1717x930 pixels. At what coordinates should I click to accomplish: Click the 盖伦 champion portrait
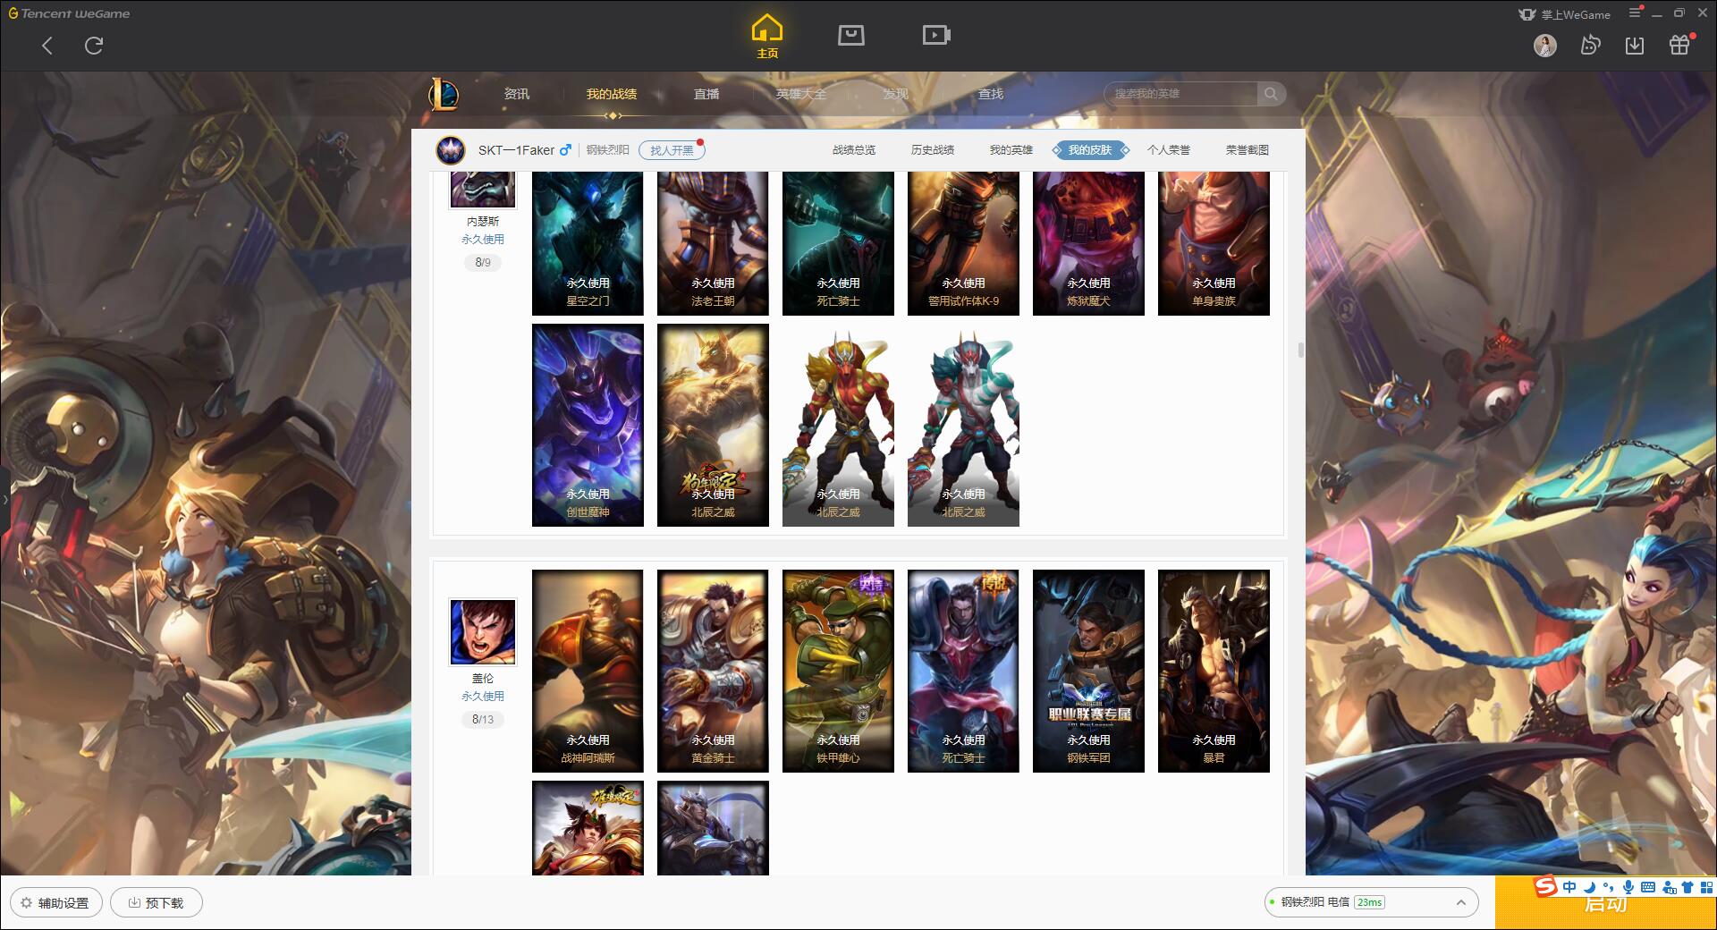[483, 632]
